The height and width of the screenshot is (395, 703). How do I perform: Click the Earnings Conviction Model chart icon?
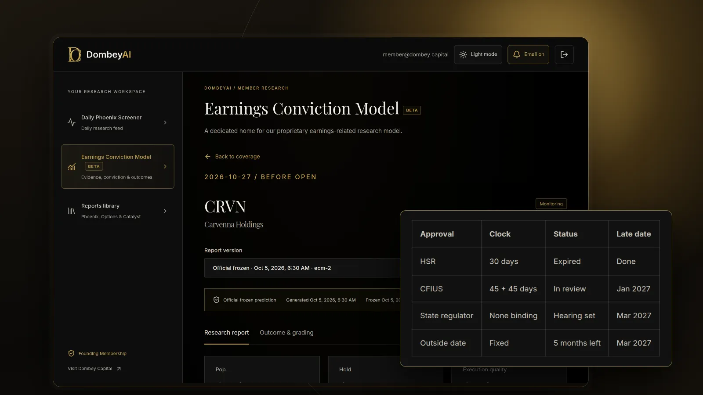pos(72,167)
